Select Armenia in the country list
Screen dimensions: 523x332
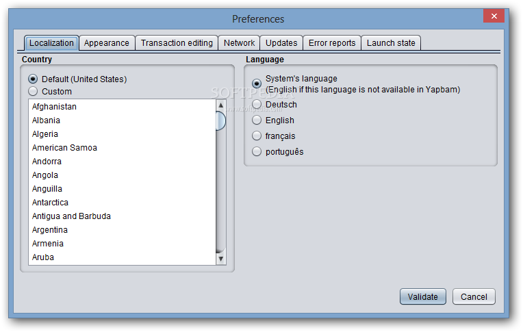[x=123, y=243]
